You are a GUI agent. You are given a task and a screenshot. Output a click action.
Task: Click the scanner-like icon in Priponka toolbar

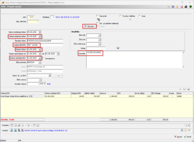(34, 125)
